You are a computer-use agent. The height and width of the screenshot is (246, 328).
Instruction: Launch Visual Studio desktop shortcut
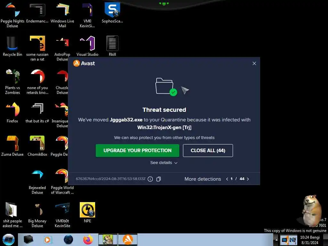click(x=87, y=46)
